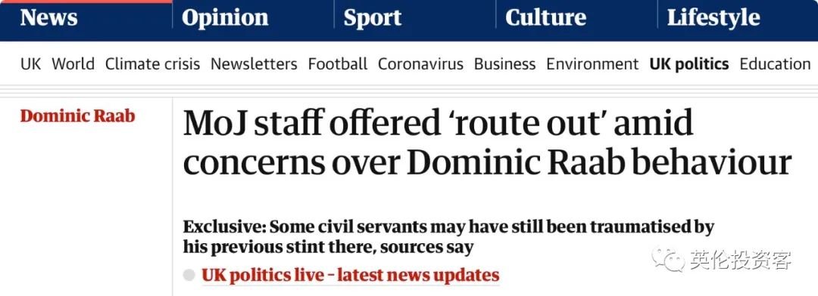Click the WeChat logo watermark icon

[x=667, y=260]
